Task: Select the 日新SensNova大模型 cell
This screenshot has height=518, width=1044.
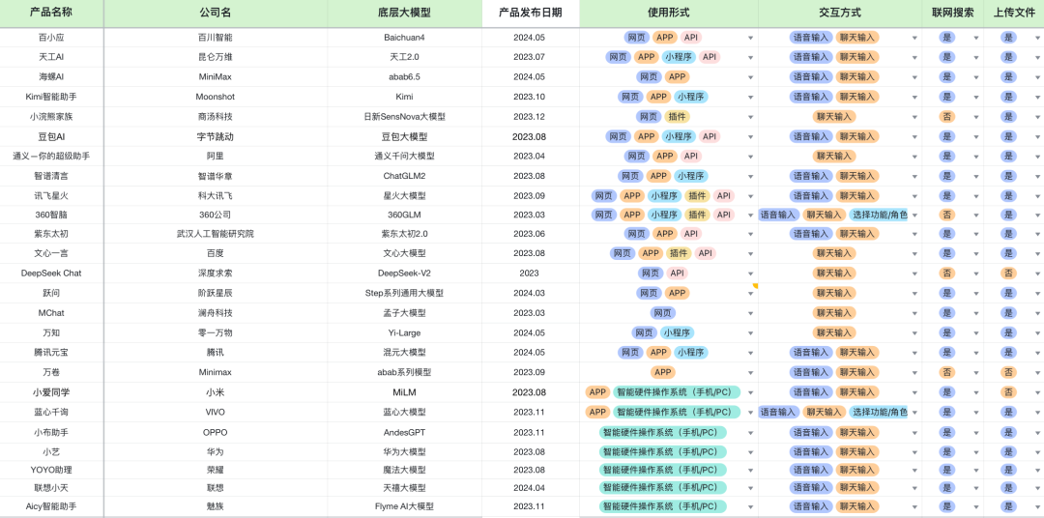Action: coord(404,117)
